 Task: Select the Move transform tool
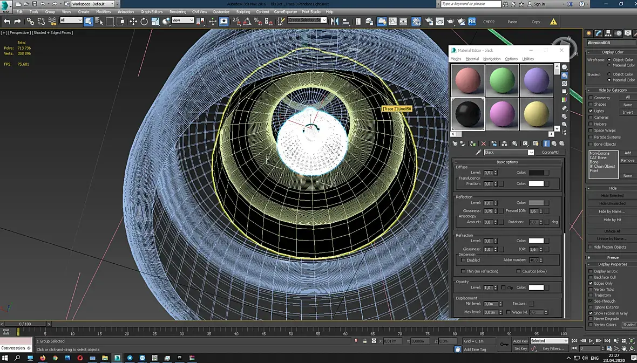[x=133, y=22]
